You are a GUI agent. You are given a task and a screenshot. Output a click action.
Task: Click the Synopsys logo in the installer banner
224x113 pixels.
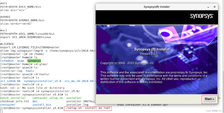202,16
